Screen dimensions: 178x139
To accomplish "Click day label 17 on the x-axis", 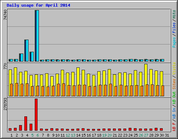I will pyautogui.click(x=94, y=135).
